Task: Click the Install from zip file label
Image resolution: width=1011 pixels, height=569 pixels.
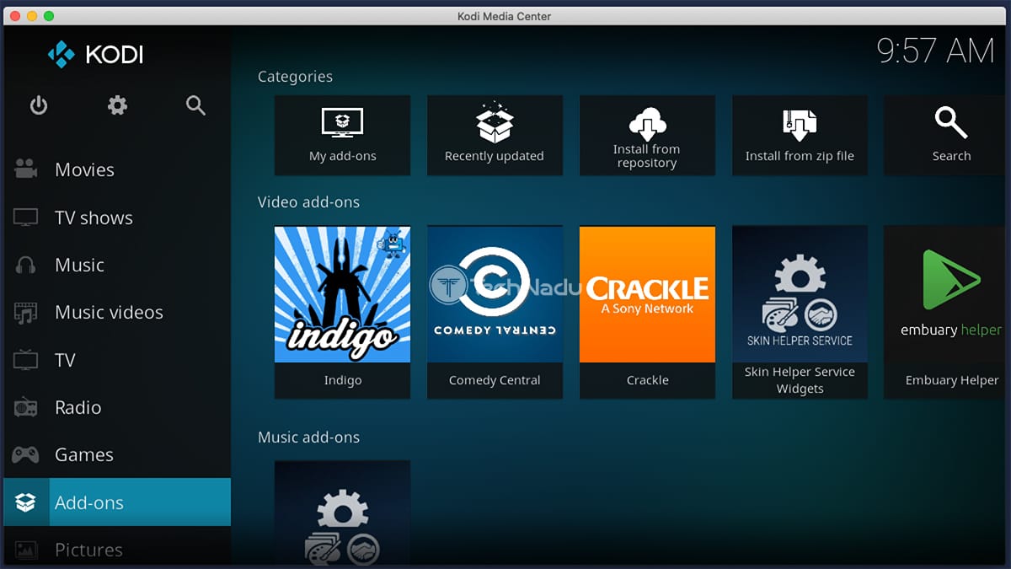Action: [x=800, y=156]
